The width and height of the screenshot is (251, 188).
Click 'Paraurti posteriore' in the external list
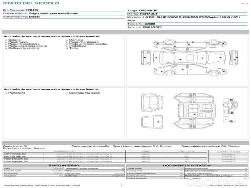click(x=24, y=44)
